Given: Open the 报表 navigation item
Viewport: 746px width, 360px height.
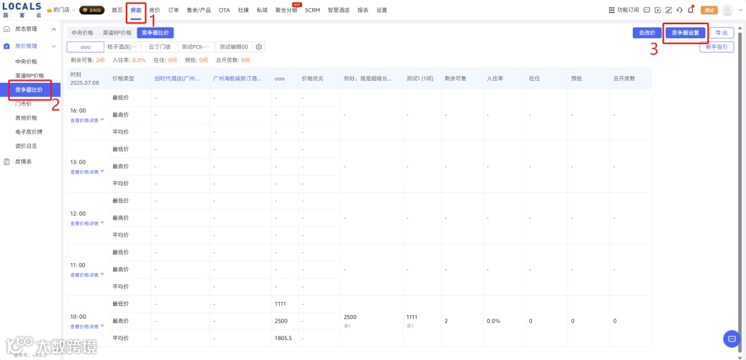Looking at the screenshot, I should 363,10.
